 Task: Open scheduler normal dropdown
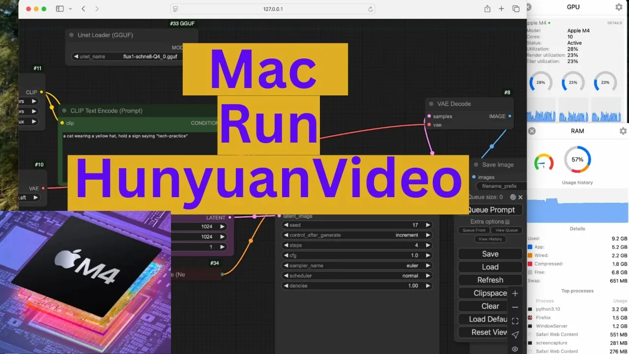point(357,276)
